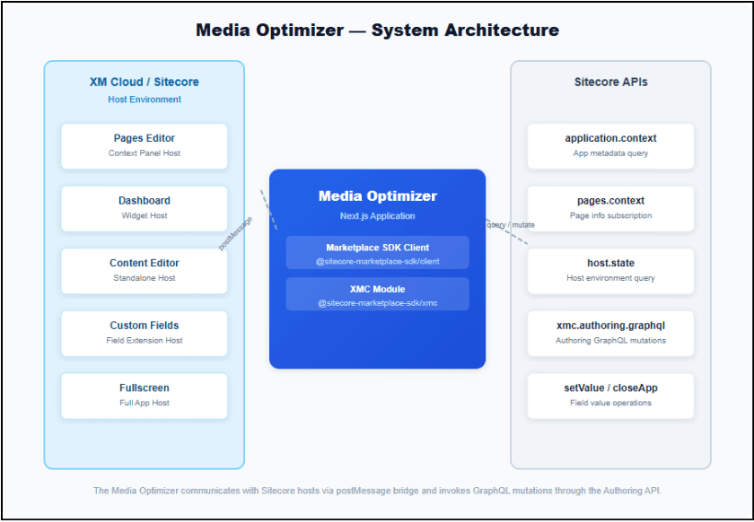754x522 pixels.
Task: Click the 'Sitecore APIs' heading
Action: 610,82
